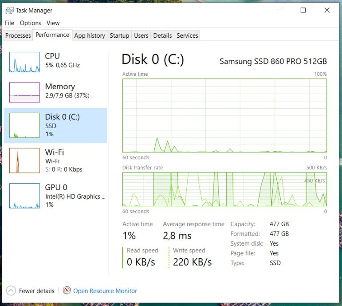Open the View menu
Viewport: 342px width, 306px height.
(53, 23)
